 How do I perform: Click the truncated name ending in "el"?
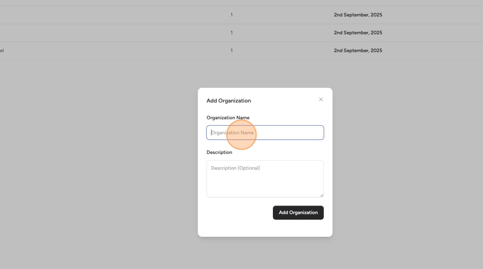[2, 50]
